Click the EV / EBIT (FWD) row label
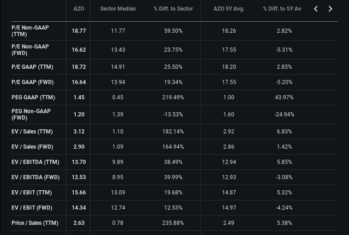This screenshot has height=235, width=349. pyautogui.click(x=32, y=208)
